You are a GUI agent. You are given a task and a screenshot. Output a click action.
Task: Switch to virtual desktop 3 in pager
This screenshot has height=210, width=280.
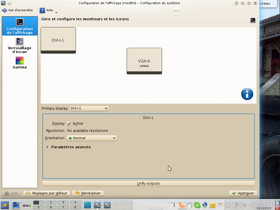click(63, 203)
